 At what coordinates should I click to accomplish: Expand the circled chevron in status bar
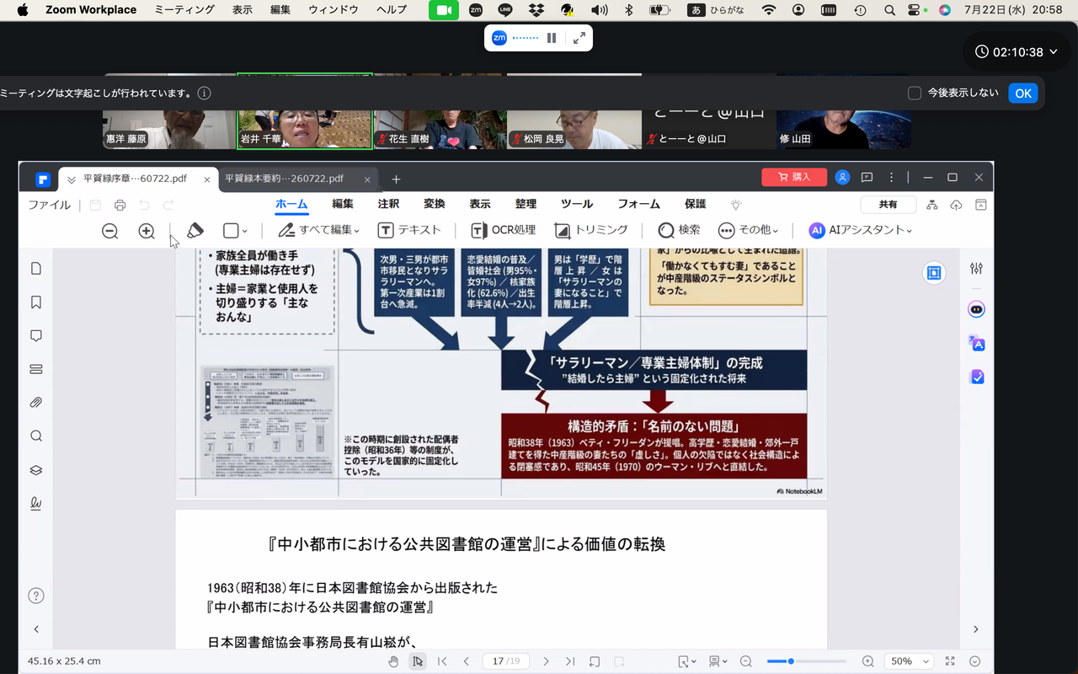[975, 661]
